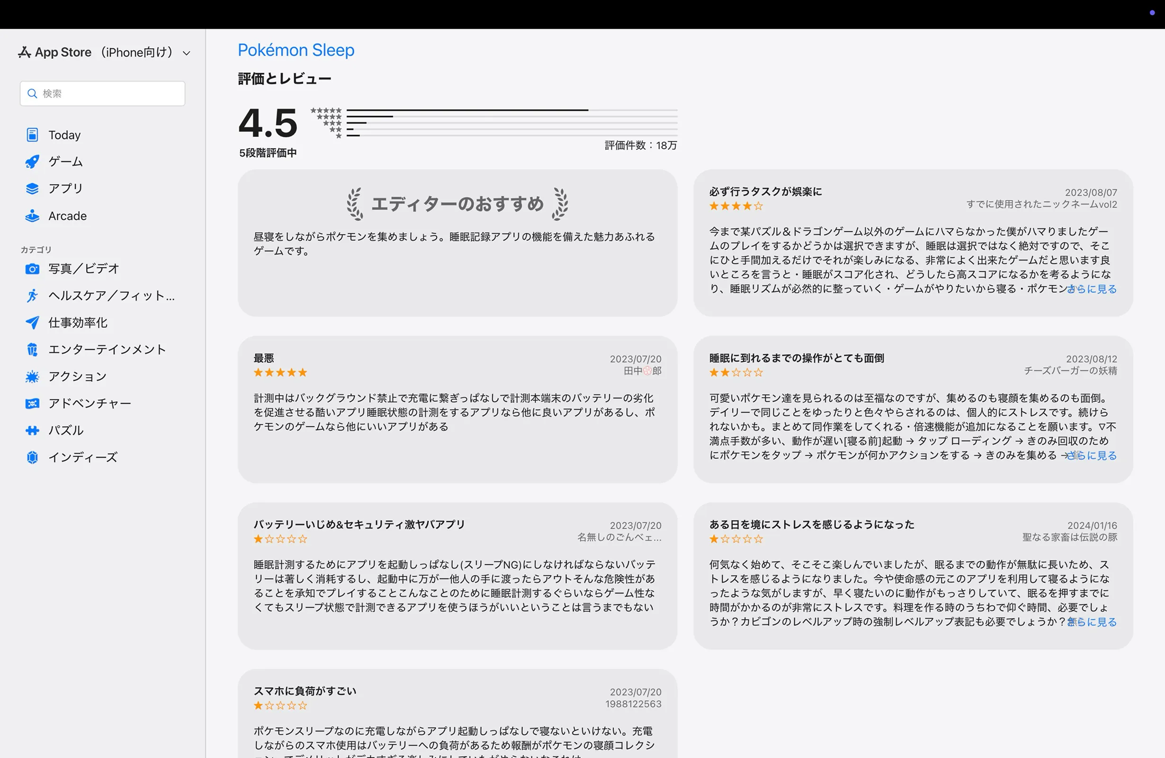Click the four-star rating on 必ず行うタスク review

[x=736, y=206]
